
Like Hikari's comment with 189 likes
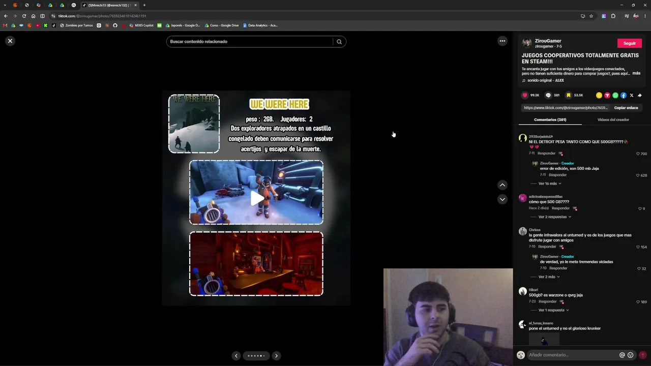(x=638, y=302)
